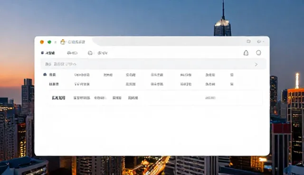Click the dark round icon in the first table row
This screenshot has height=175, width=304.
(45, 75)
